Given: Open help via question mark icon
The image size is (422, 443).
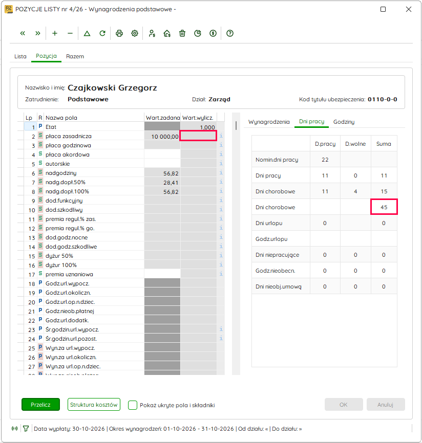Looking at the screenshot, I should click(230, 33).
